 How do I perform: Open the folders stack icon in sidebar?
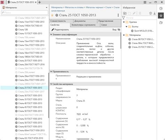(161, 23)
